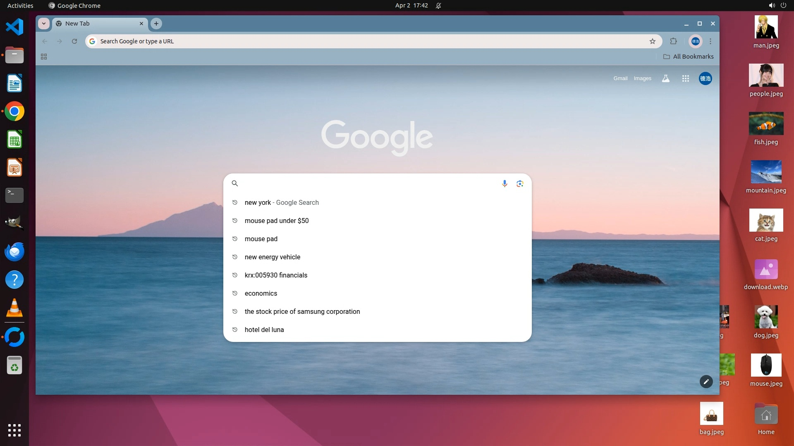Click the Customize Chrome pencil button
The width and height of the screenshot is (794, 446).
[706, 382]
